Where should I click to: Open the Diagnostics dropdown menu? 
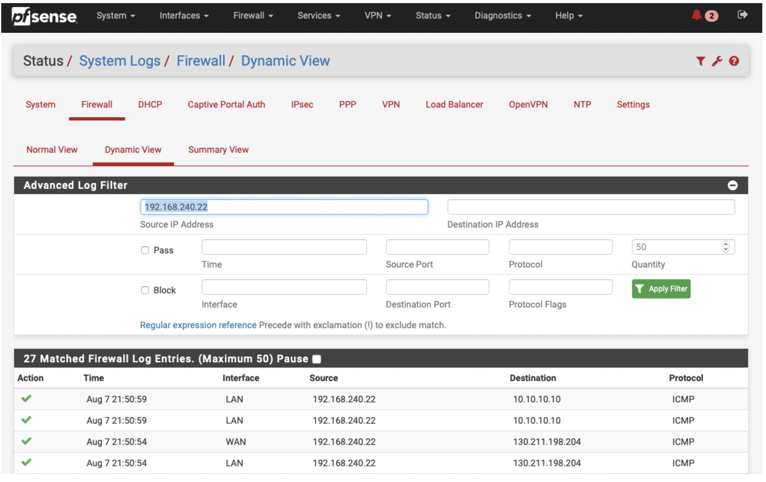click(502, 15)
